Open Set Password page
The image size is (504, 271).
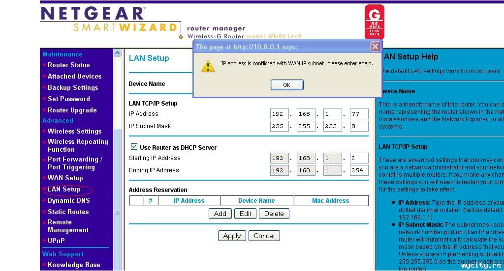69,99
